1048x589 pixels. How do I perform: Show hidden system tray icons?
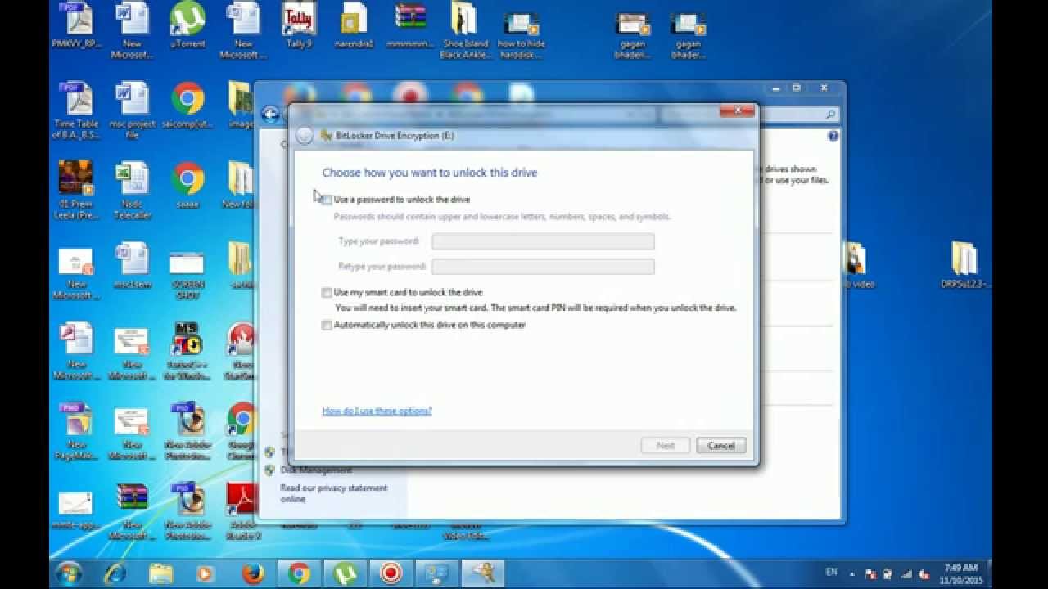point(852,574)
